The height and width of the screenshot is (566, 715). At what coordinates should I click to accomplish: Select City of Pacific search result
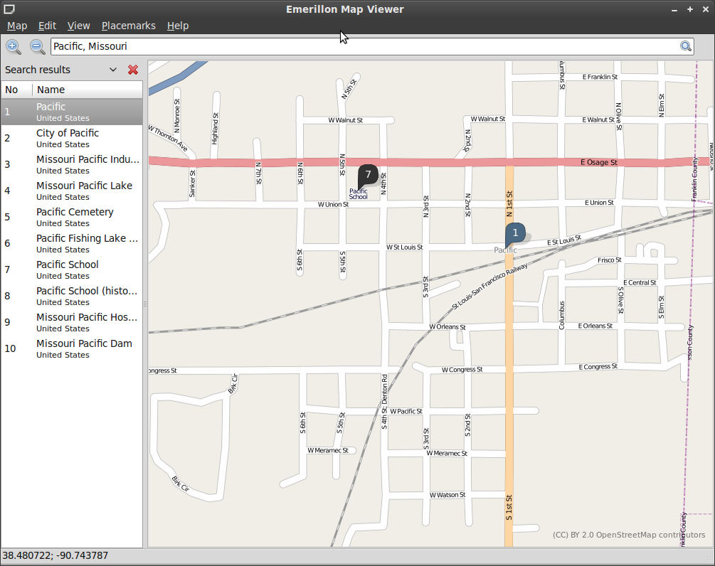68,138
